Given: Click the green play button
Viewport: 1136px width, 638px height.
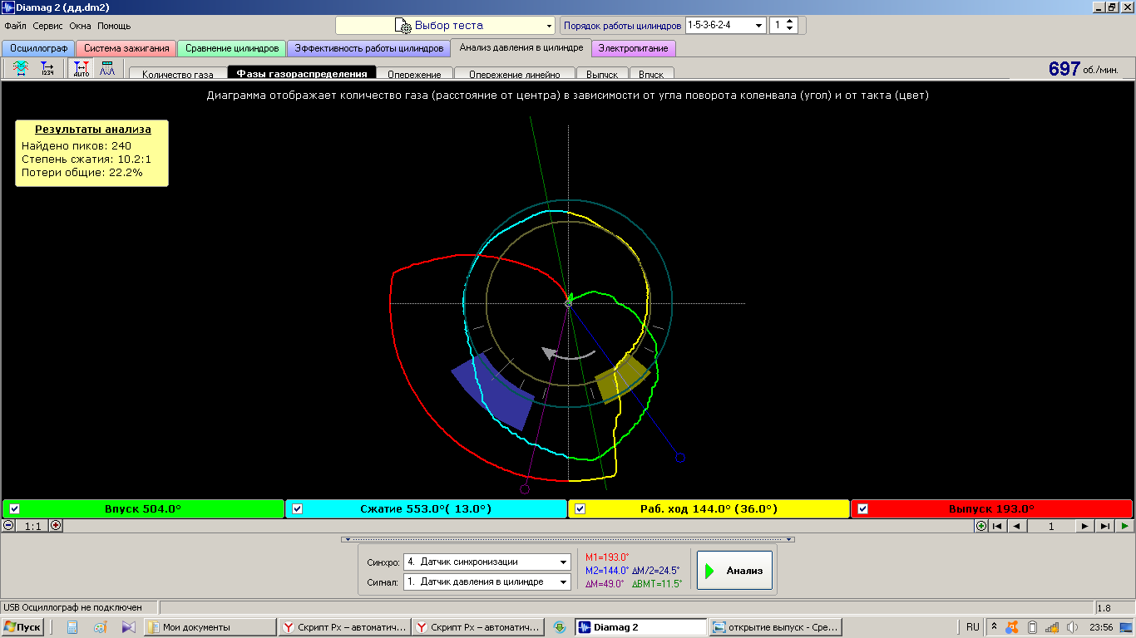Looking at the screenshot, I should tap(1124, 526).
